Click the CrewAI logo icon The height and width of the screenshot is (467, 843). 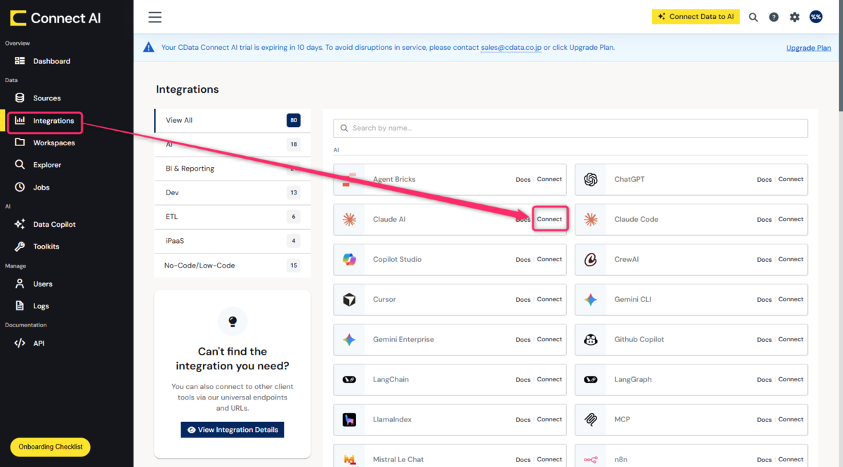tap(591, 260)
